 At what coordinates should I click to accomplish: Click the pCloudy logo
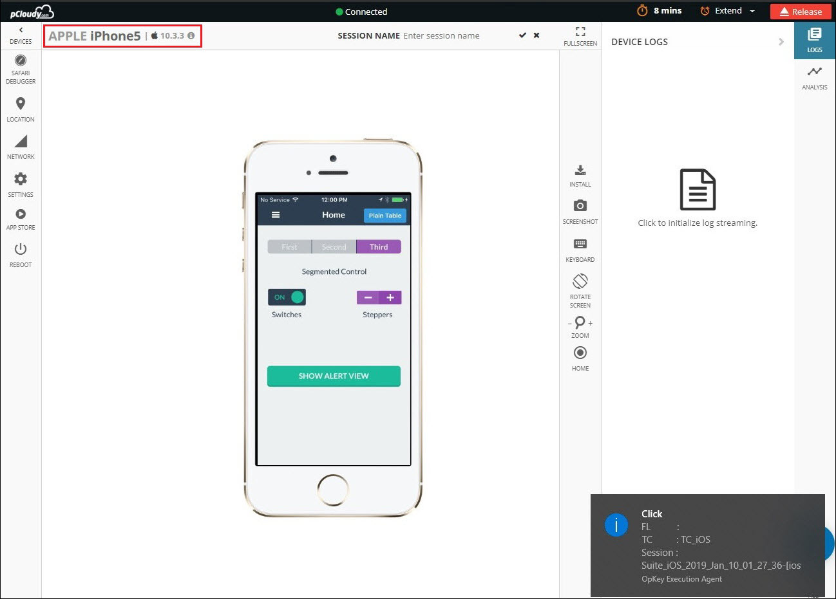32,12
